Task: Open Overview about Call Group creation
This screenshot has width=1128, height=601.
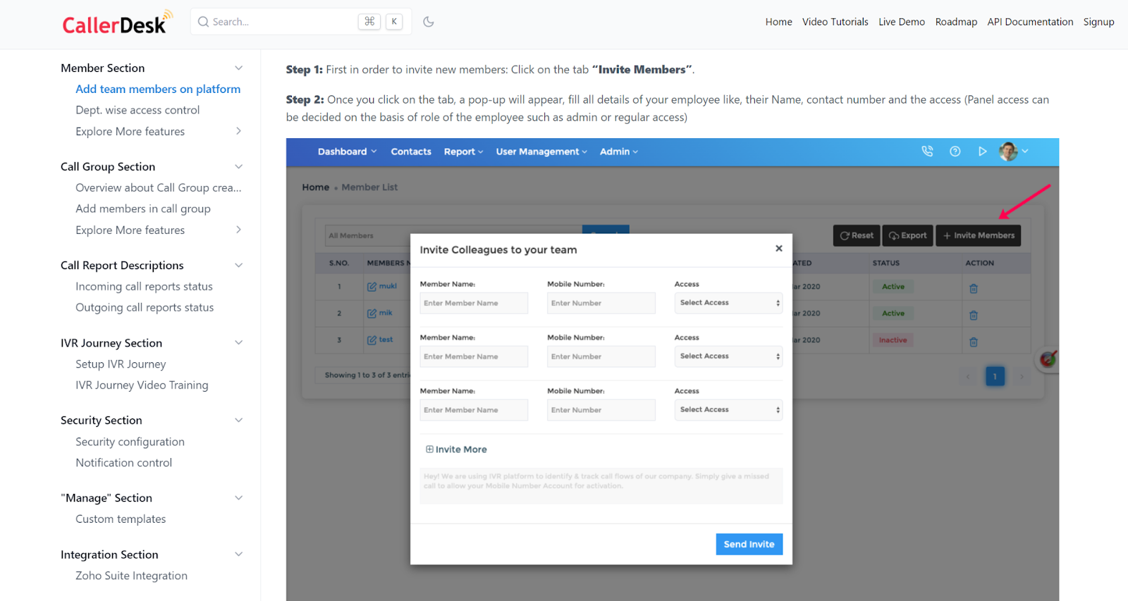Action: [158, 187]
